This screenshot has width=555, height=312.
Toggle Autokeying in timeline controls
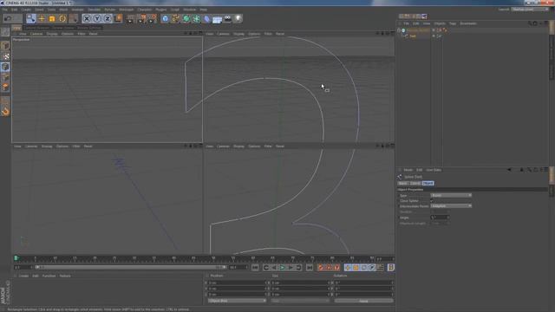[x=329, y=268]
